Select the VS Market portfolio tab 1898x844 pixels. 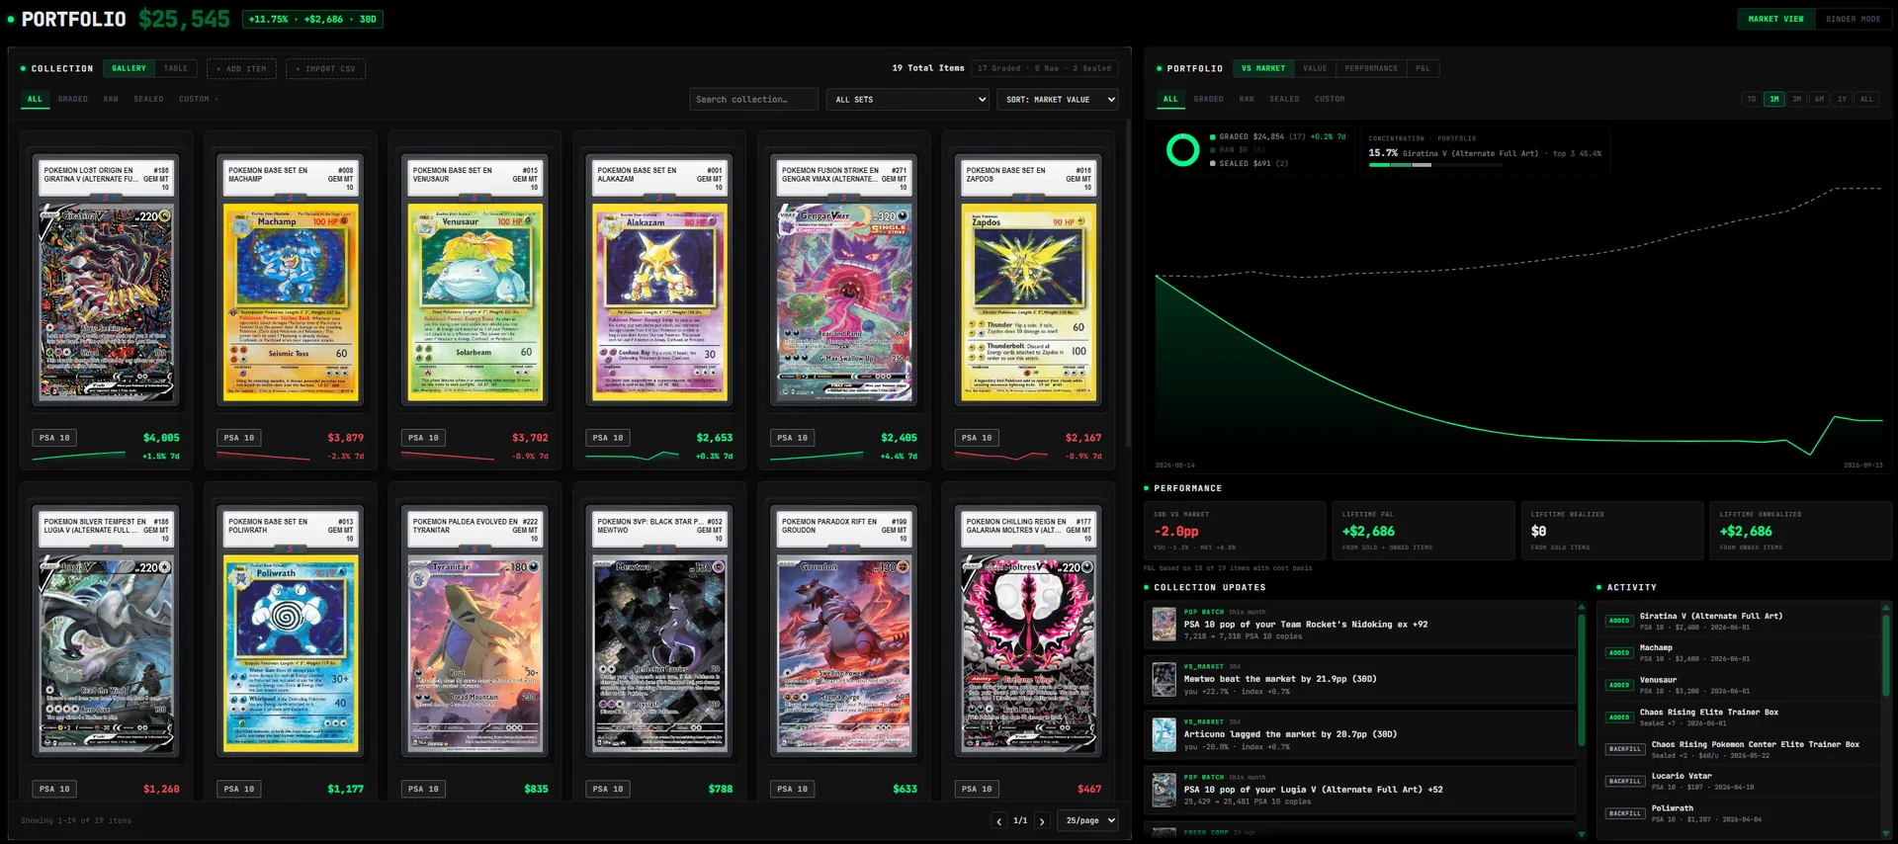(x=1263, y=68)
